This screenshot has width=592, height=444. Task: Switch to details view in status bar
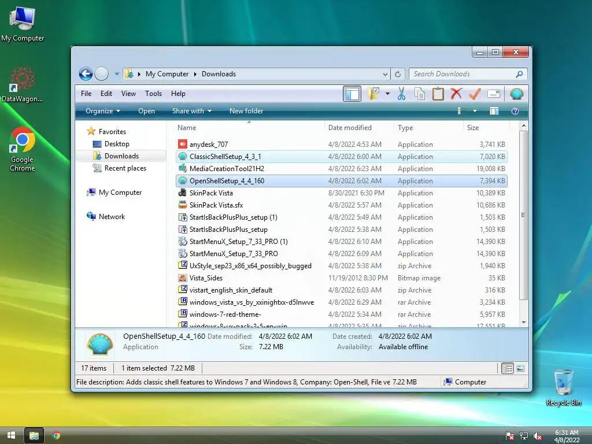(508, 368)
